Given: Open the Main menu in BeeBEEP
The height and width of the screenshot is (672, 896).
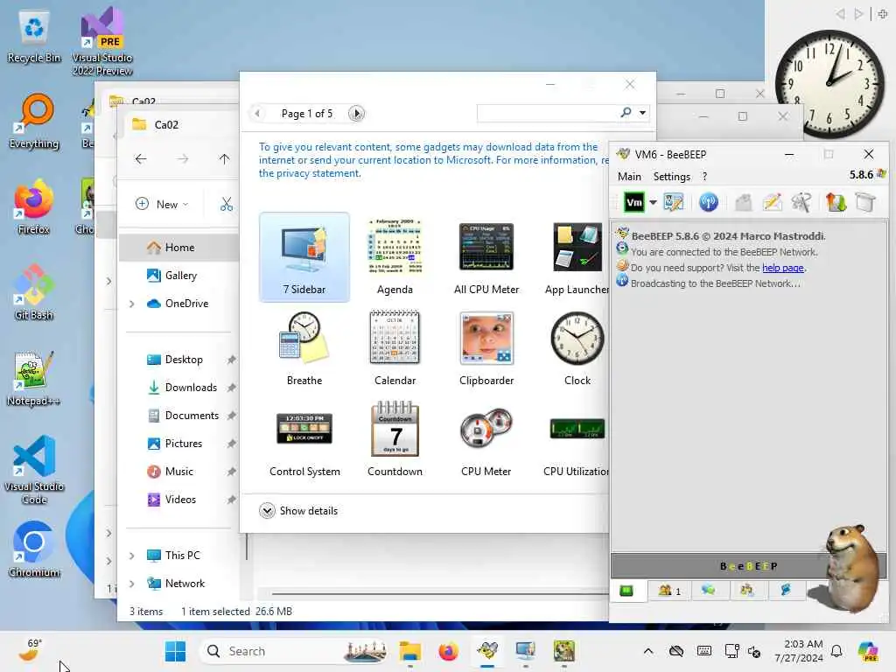Looking at the screenshot, I should coord(629,177).
